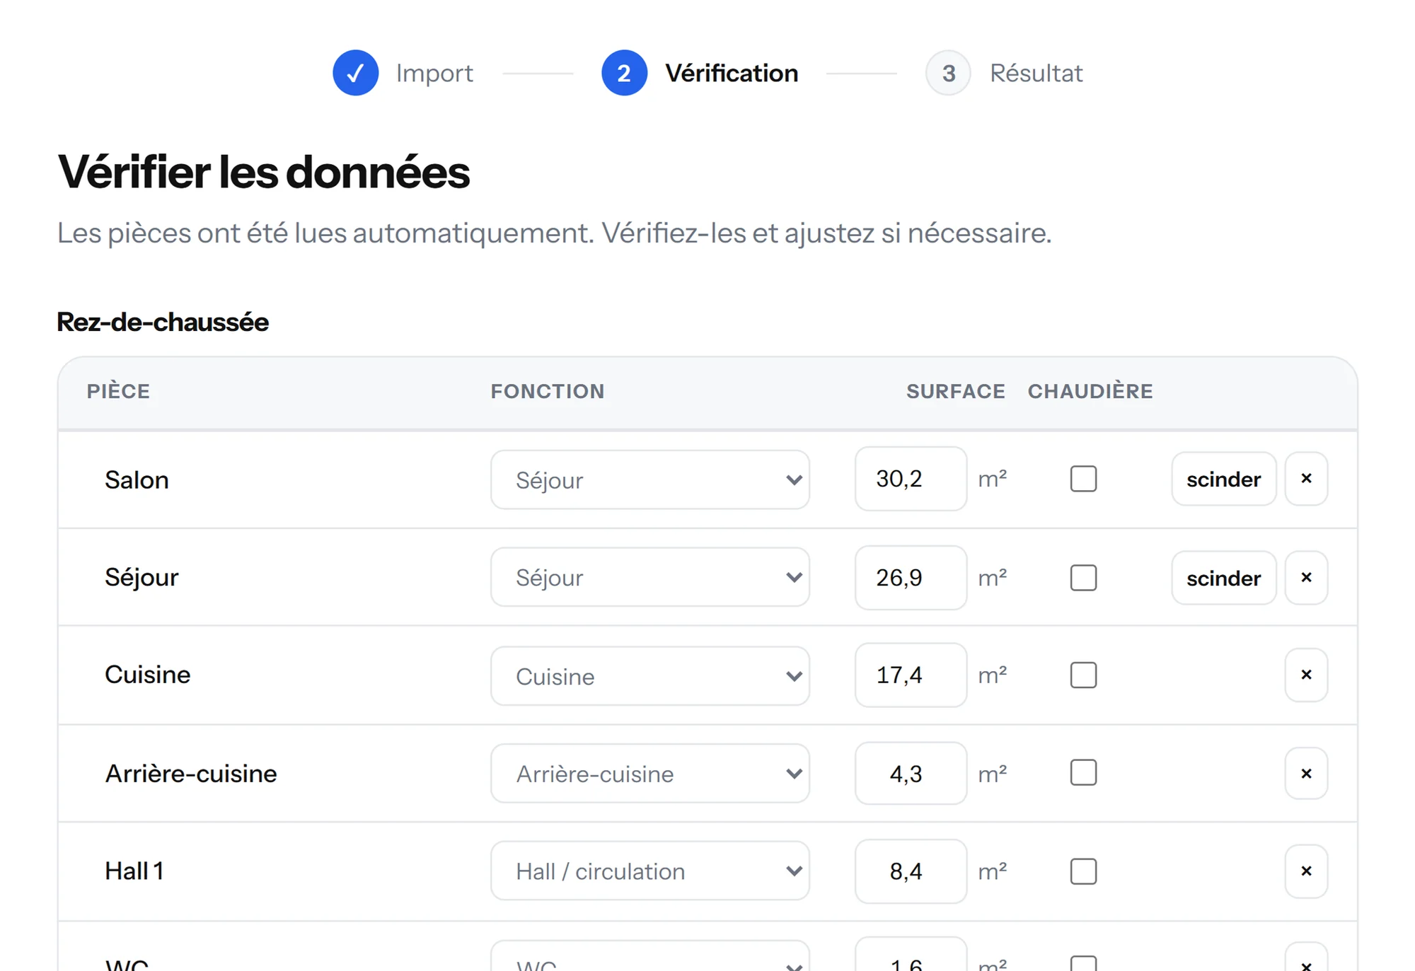Click the Hall 1 room name
The width and height of the screenshot is (1415, 971).
134,871
